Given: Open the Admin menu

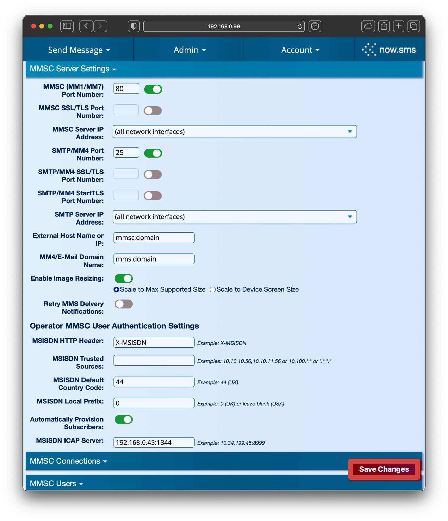Looking at the screenshot, I should pos(189,50).
